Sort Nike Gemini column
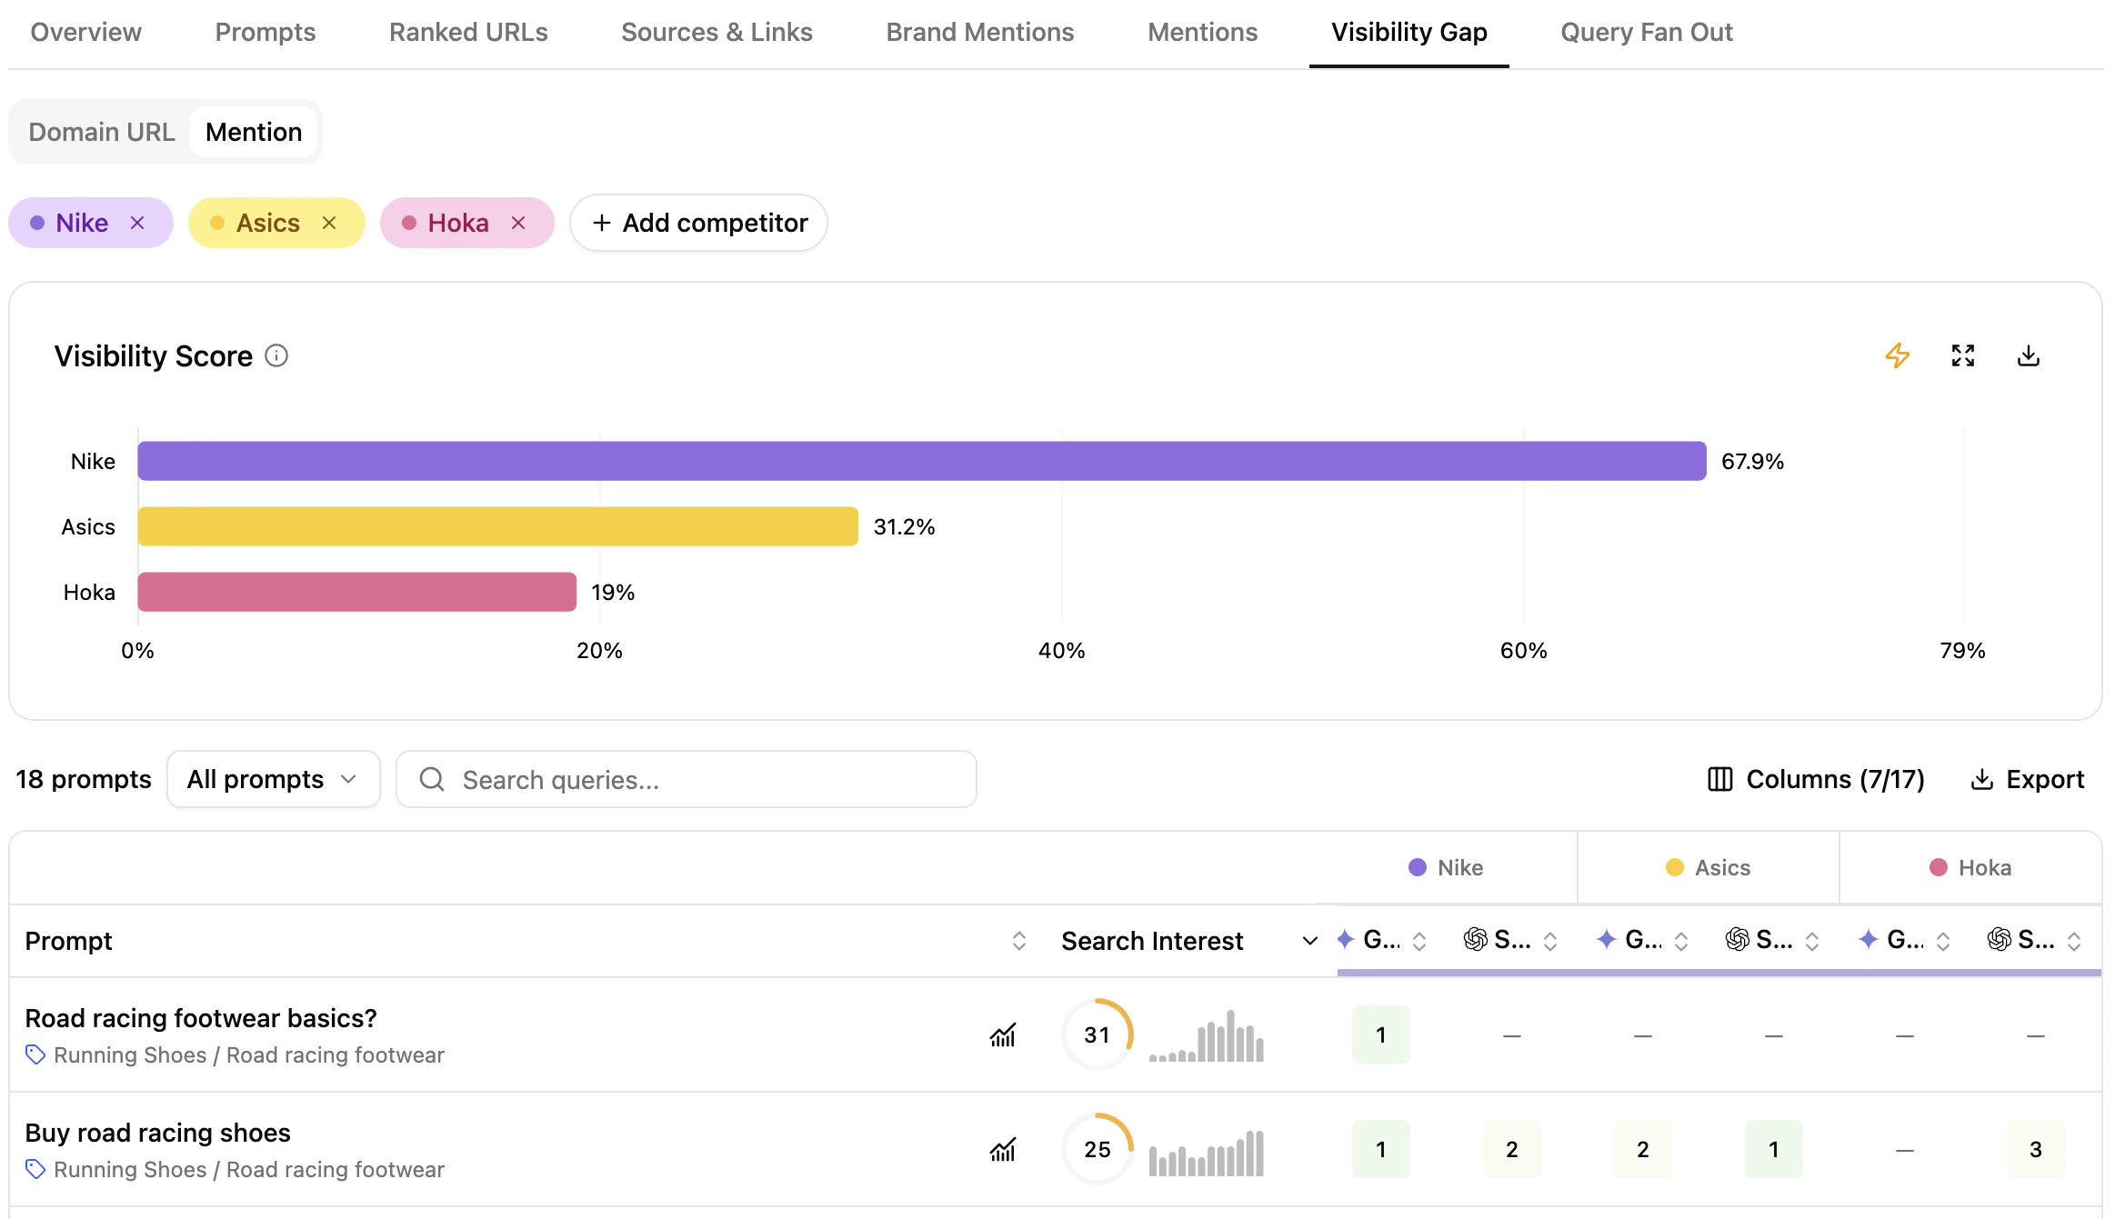The image size is (2125, 1219). click(1419, 941)
